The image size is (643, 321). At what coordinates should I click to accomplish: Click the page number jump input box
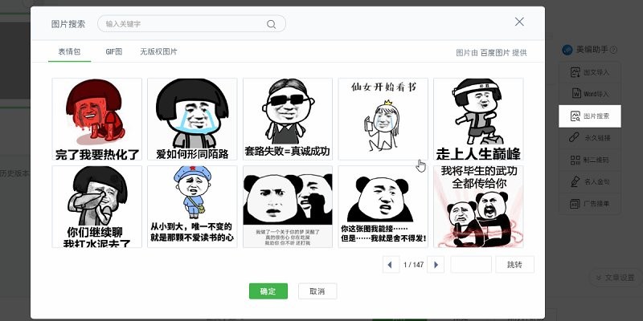pos(471,265)
